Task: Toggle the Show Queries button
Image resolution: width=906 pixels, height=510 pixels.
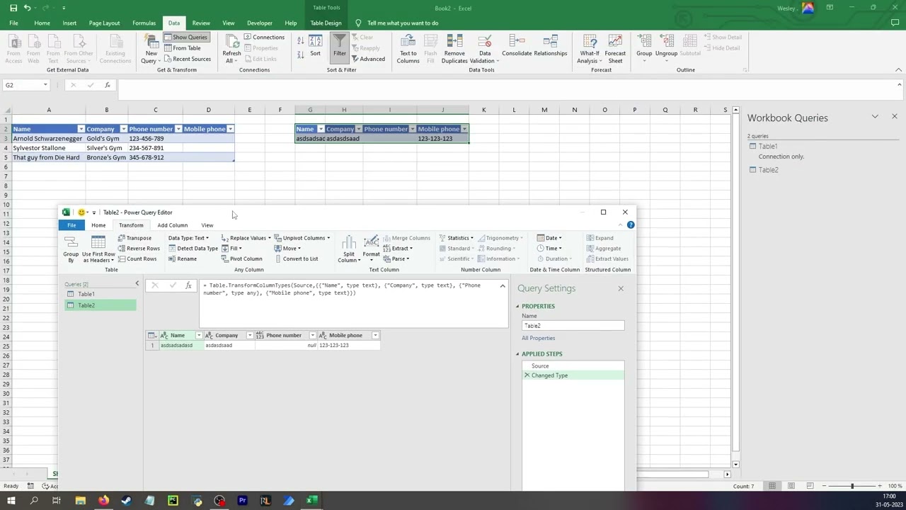Action: (185, 37)
